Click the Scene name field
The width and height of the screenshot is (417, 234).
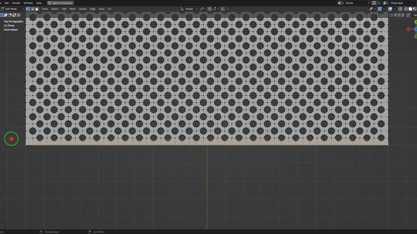[356, 3]
